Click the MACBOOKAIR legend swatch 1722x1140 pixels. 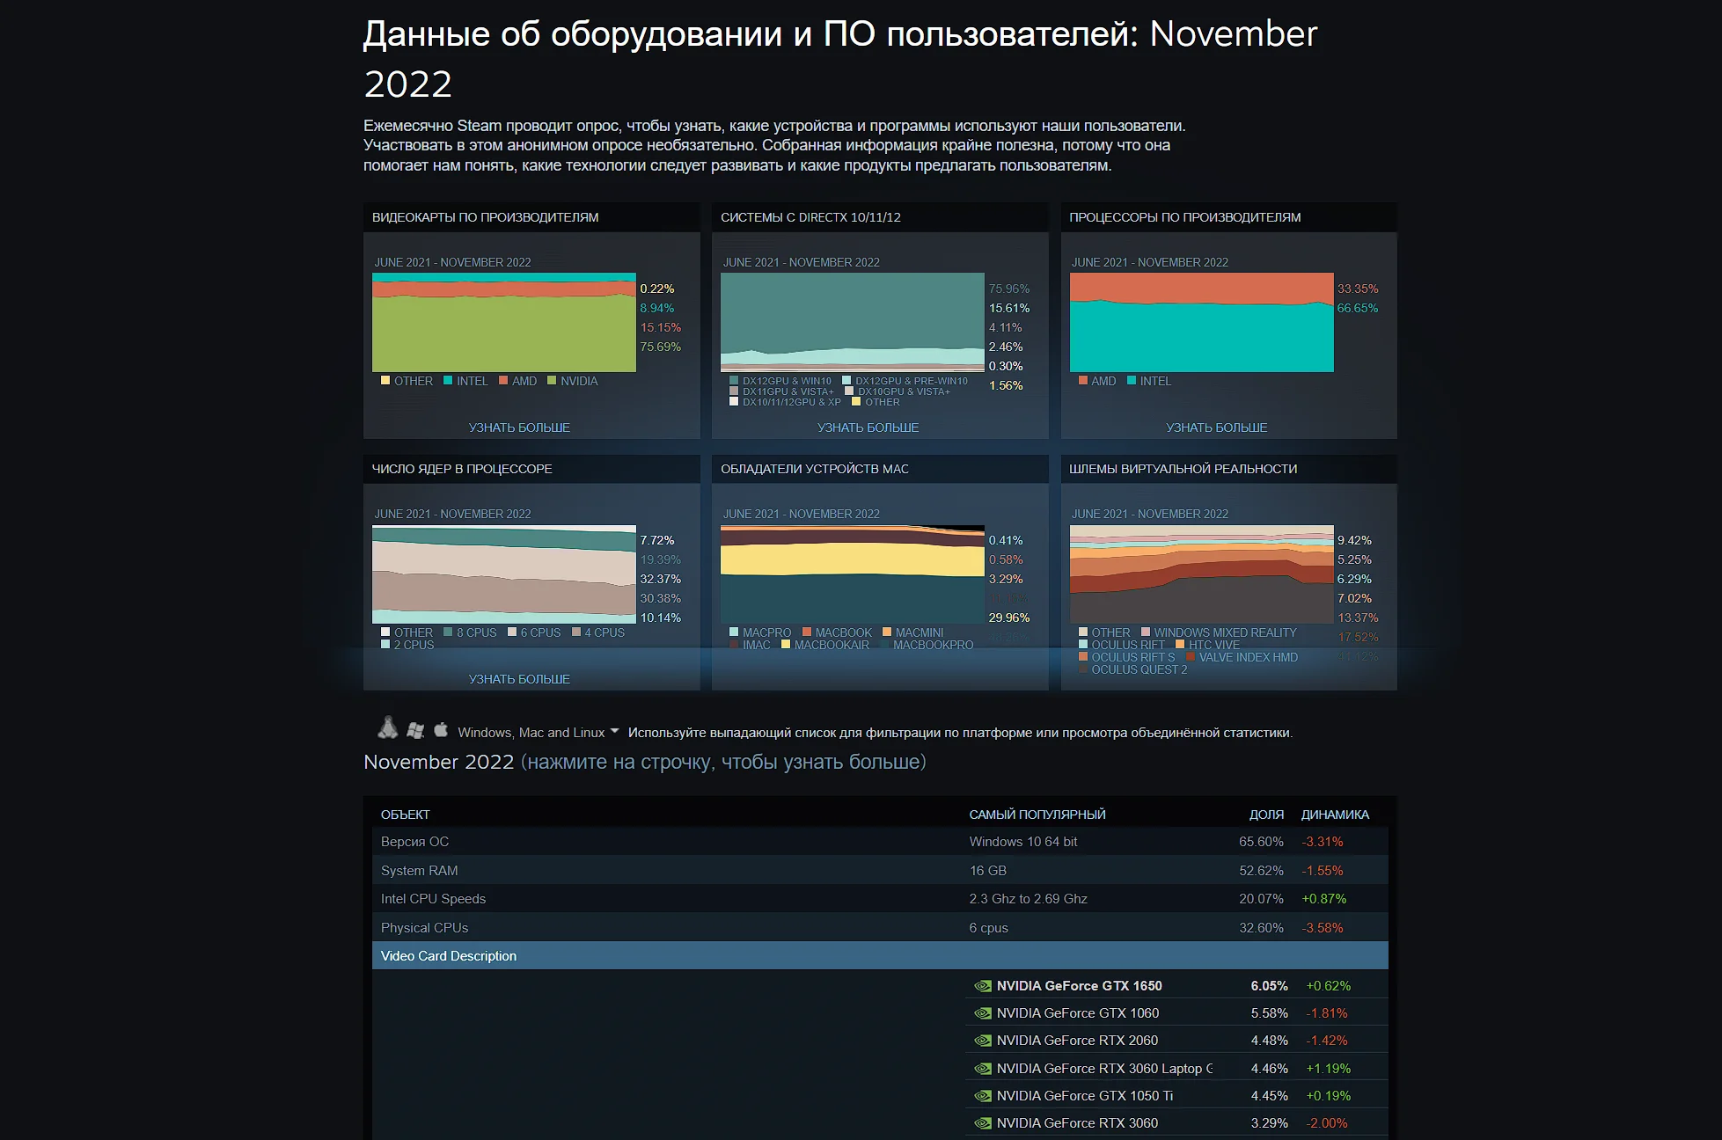(786, 645)
